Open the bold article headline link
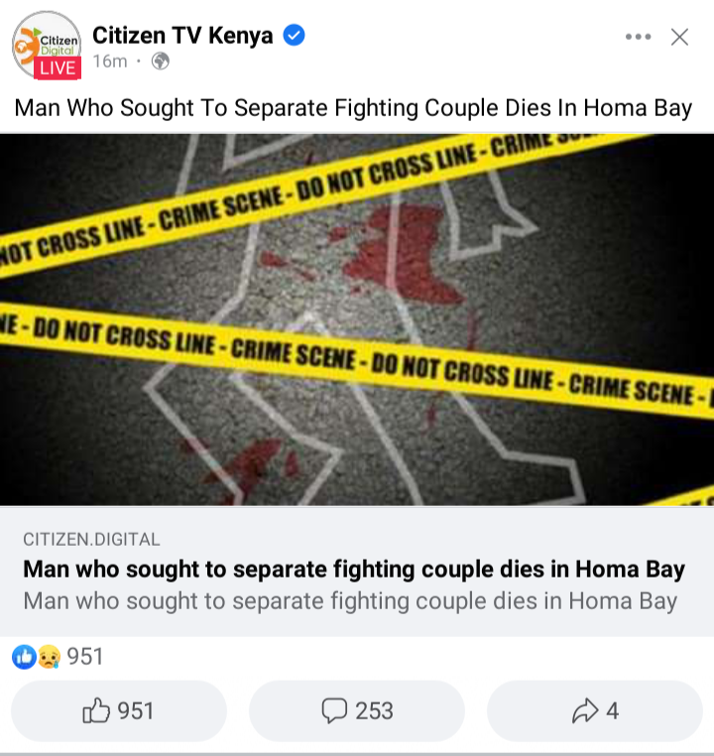 tap(354, 568)
